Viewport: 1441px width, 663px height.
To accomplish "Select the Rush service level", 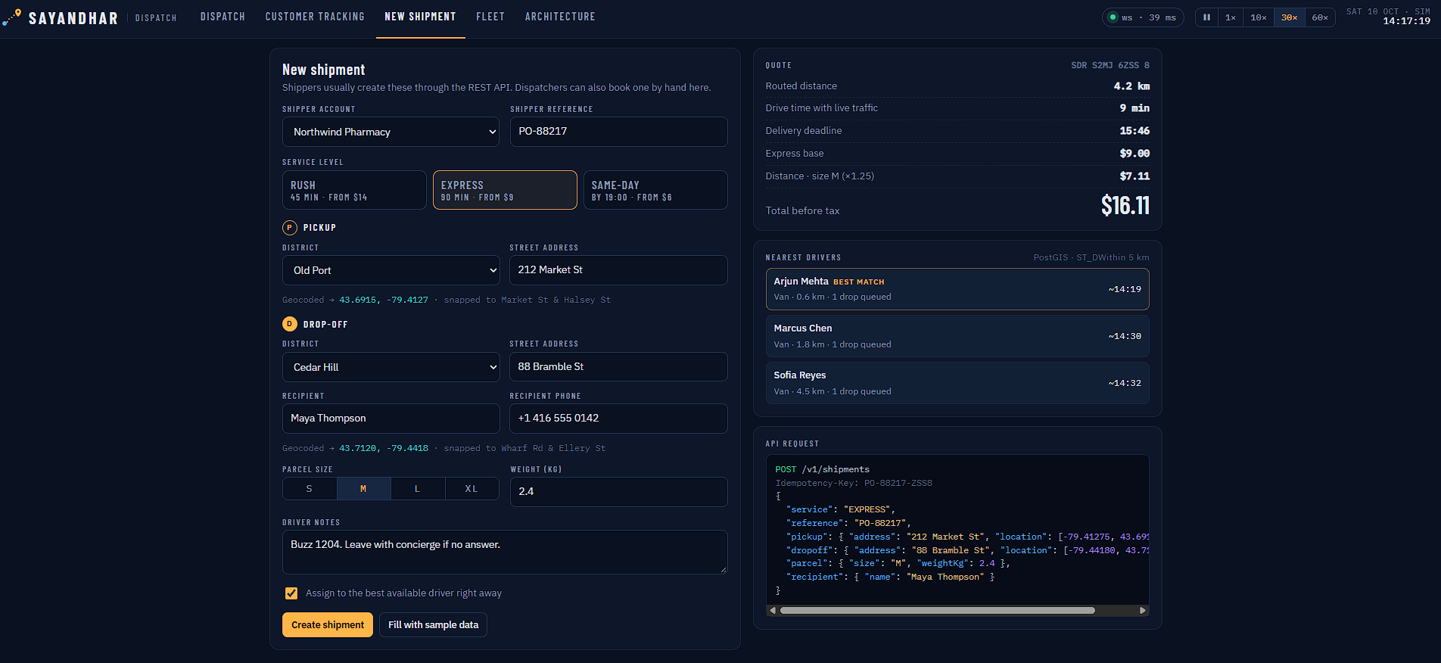I will (x=354, y=190).
